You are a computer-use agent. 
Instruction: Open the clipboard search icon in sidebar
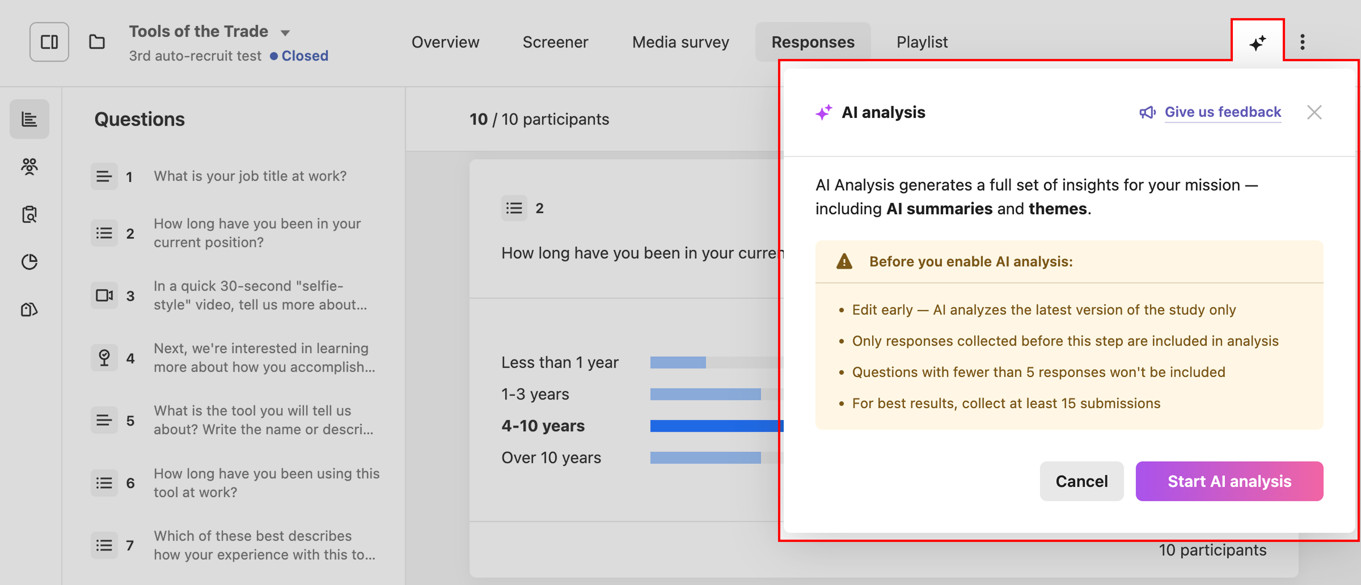tap(29, 214)
